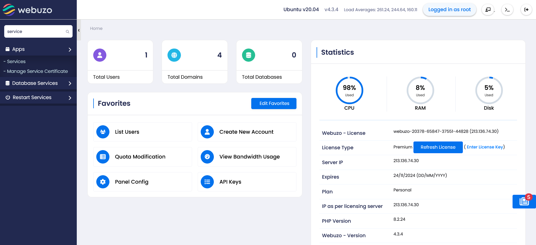Expand the Apps sidebar menu
The height and width of the screenshot is (245, 536).
[38, 49]
